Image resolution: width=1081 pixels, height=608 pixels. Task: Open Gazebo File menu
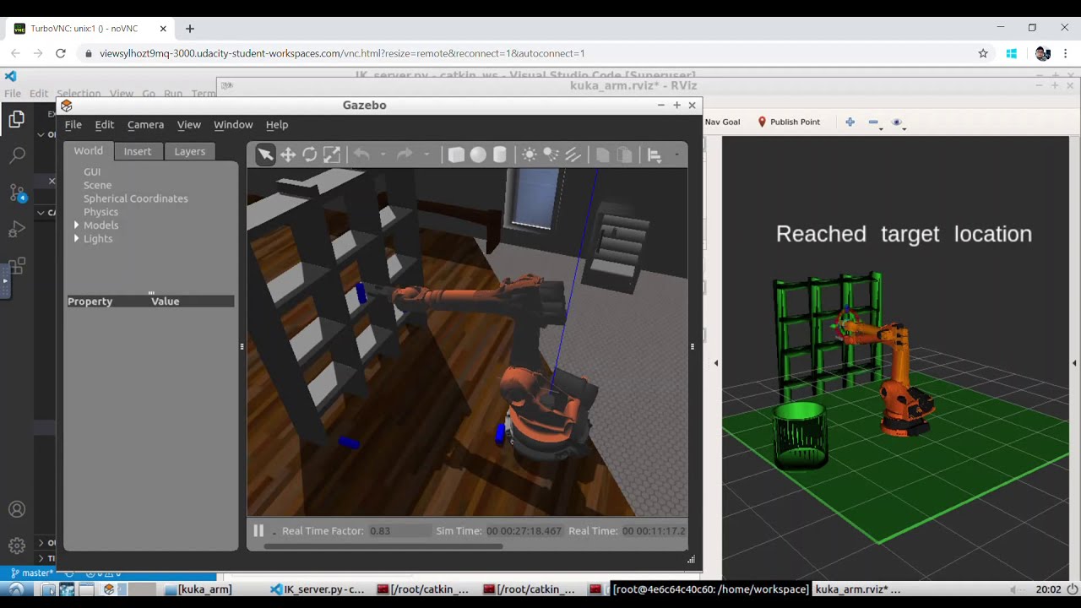coord(73,124)
